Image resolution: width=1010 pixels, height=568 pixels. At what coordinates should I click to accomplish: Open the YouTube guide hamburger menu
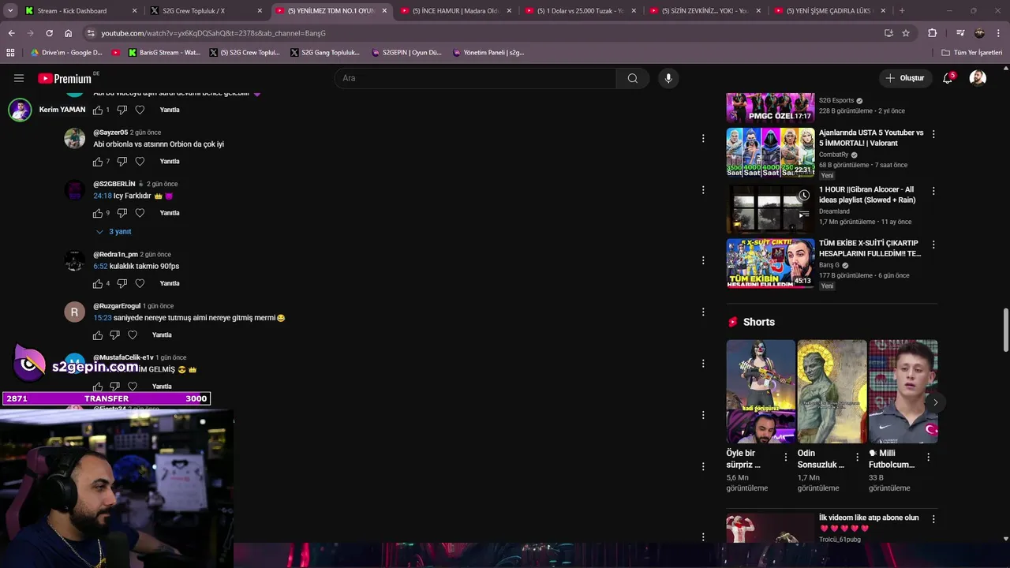[19, 78]
